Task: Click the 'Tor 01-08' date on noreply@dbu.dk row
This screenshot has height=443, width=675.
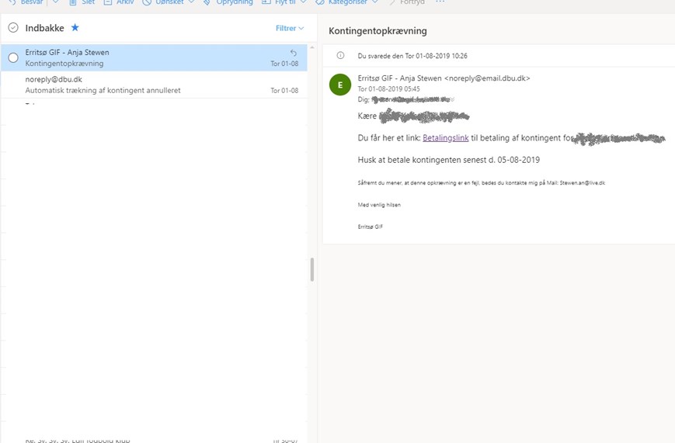Action: 284,90
